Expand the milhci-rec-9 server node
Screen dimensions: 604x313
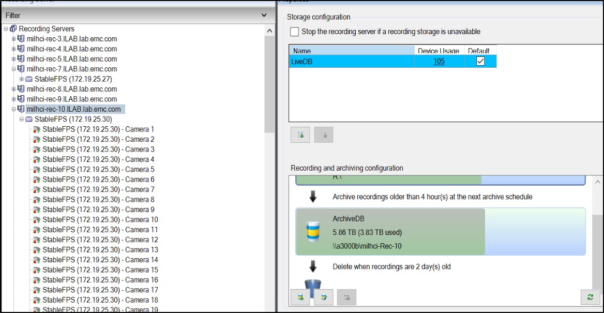pos(13,99)
